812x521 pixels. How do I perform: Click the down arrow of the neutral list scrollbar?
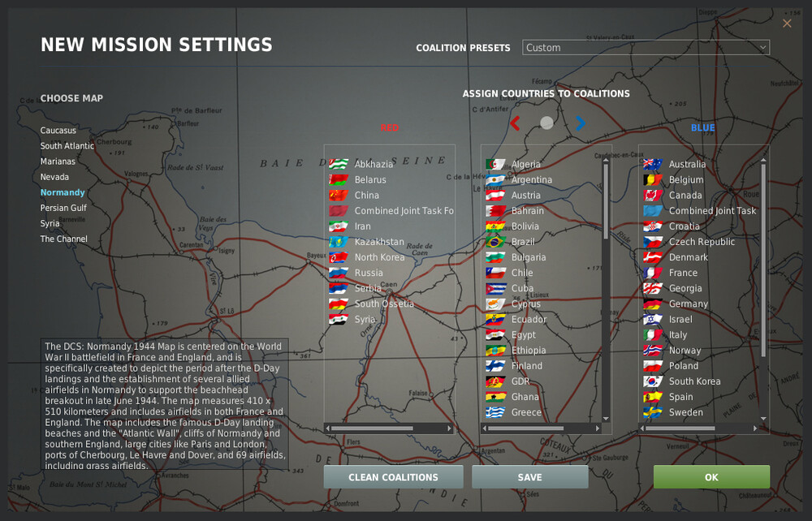[x=606, y=419]
